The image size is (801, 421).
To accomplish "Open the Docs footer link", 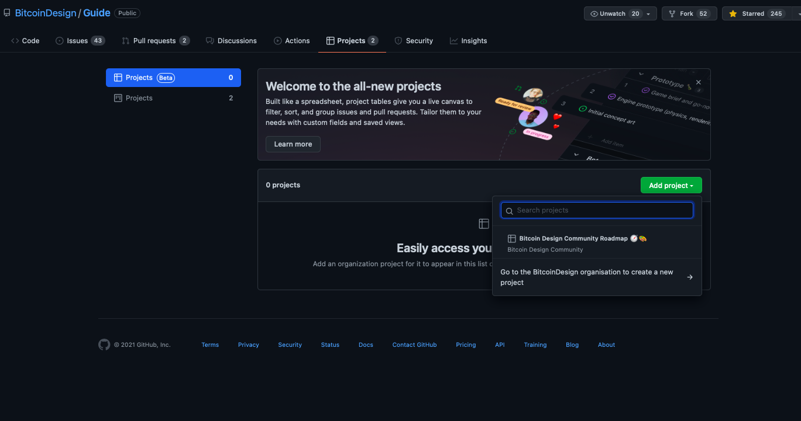I will pos(366,345).
